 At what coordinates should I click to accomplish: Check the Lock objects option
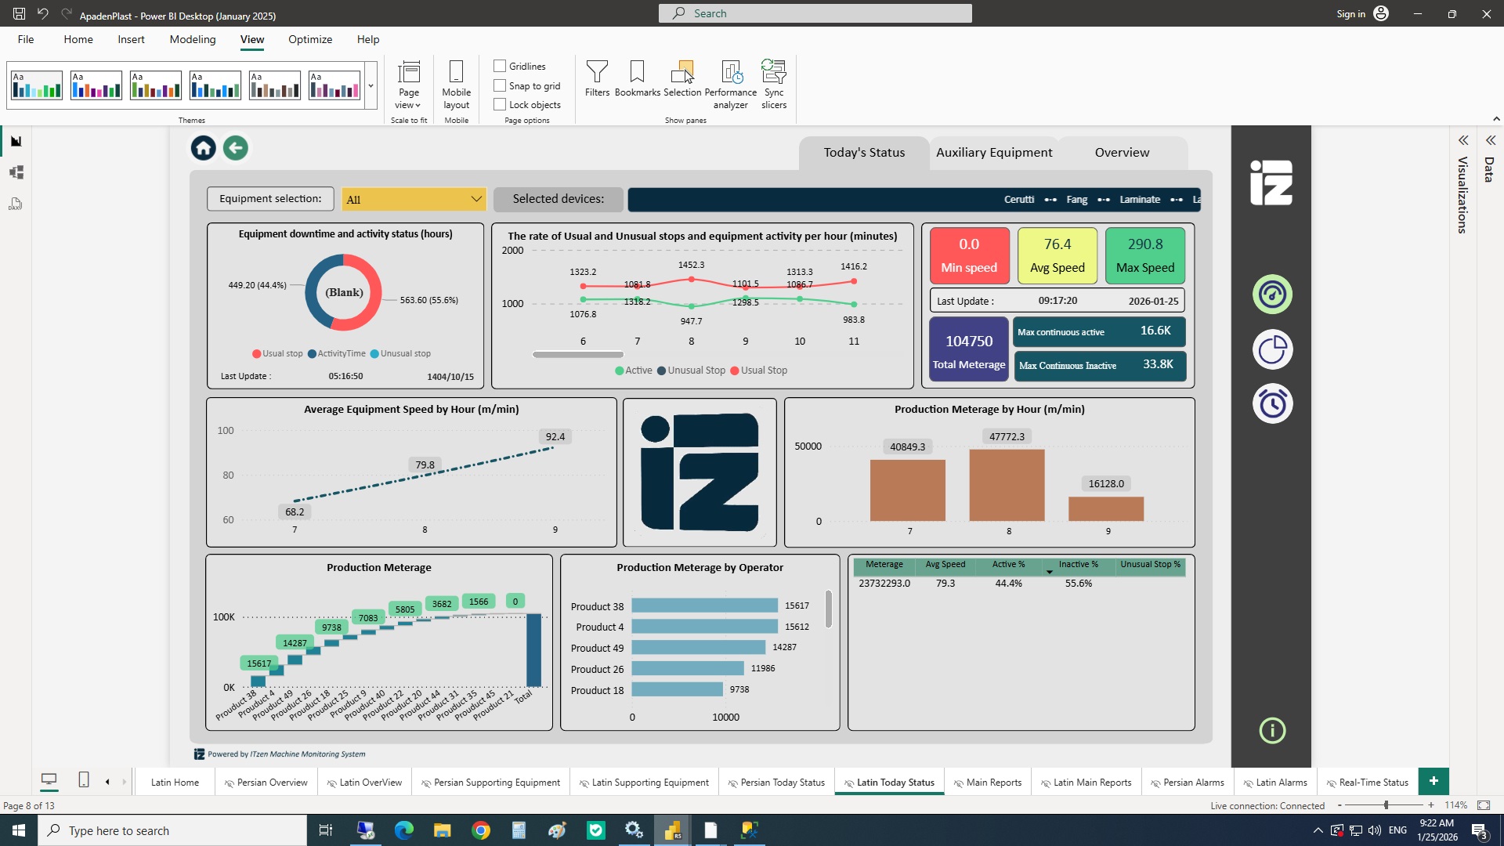point(500,104)
